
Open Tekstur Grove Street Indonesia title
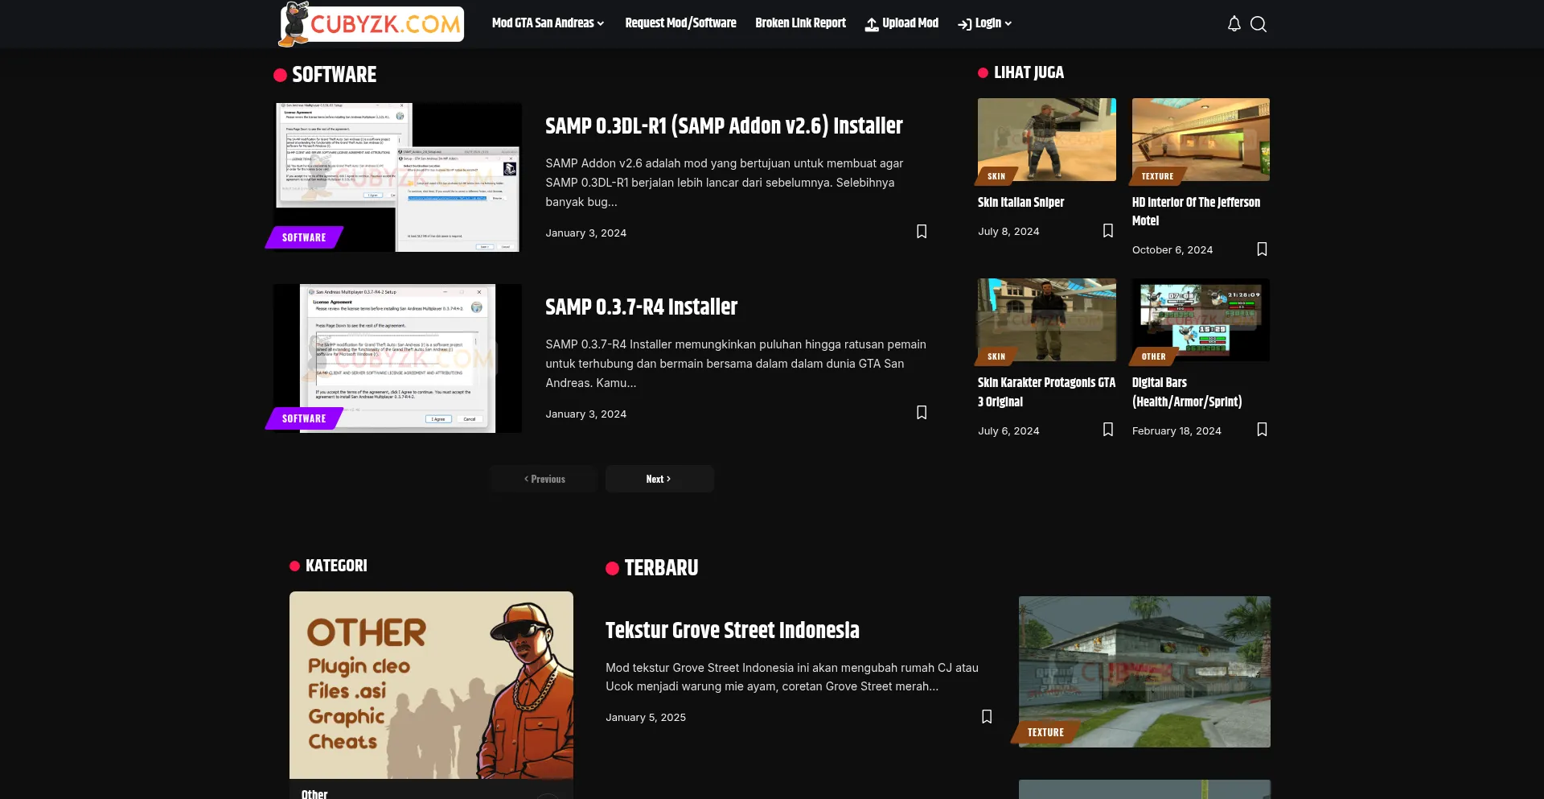point(733,631)
